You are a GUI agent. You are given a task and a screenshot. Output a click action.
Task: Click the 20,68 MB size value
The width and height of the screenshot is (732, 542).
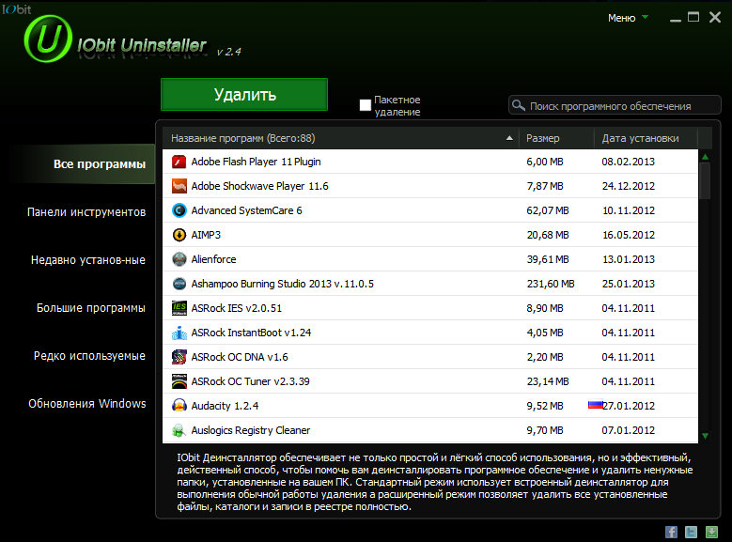coord(548,235)
